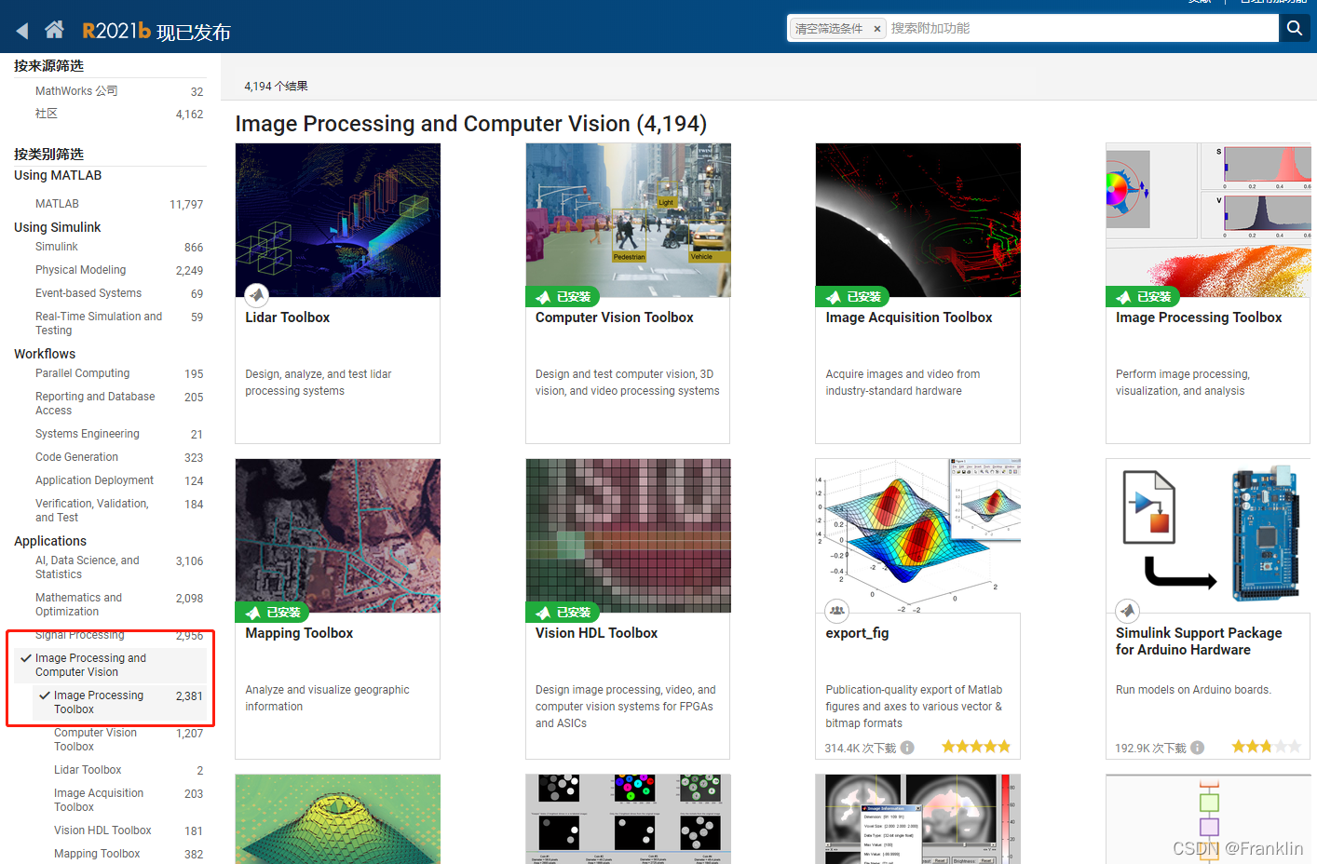Viewport: 1317px width, 864px height.
Task: Open the Vision HDL Toolbox pixel thumbnail
Action: coord(629,535)
